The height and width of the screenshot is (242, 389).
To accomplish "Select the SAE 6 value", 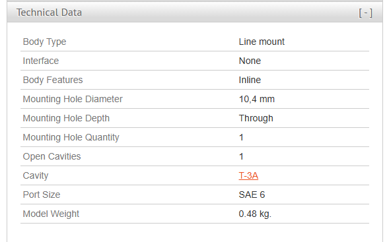I will tap(252, 195).
